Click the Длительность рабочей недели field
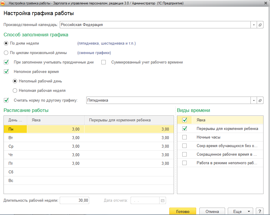Screen dimensions: 270x215 pyautogui.click(x=74, y=201)
